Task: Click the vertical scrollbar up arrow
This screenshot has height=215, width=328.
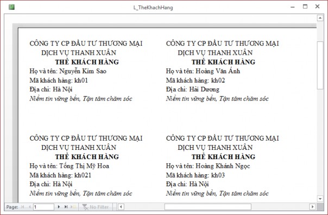Action: (320, 18)
